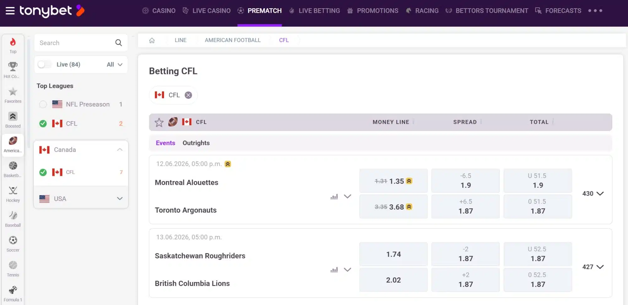Toggle the Live (84) switch
Screen dimensions: 628x305
pyautogui.click(x=44, y=64)
